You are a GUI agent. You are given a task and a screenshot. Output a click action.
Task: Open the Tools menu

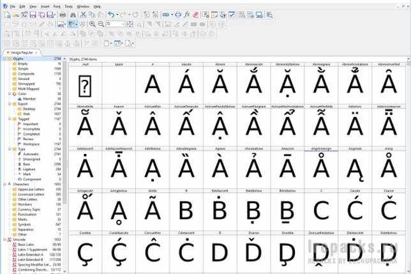click(x=69, y=6)
